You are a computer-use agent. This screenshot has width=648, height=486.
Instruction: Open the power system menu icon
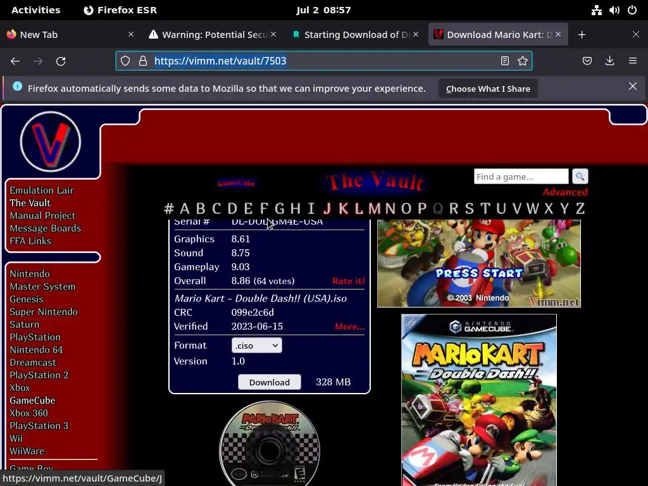pyautogui.click(x=632, y=10)
